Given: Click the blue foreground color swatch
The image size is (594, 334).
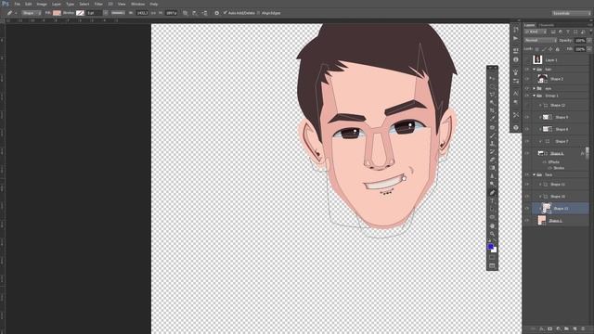Looking at the screenshot, I should coord(490,247).
